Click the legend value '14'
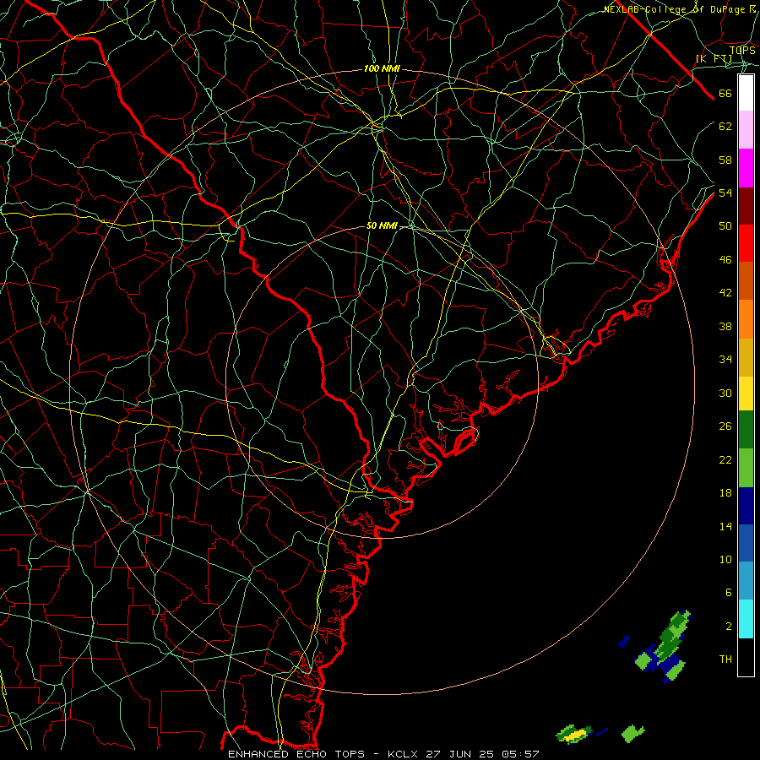760x760 pixels. pos(725,526)
